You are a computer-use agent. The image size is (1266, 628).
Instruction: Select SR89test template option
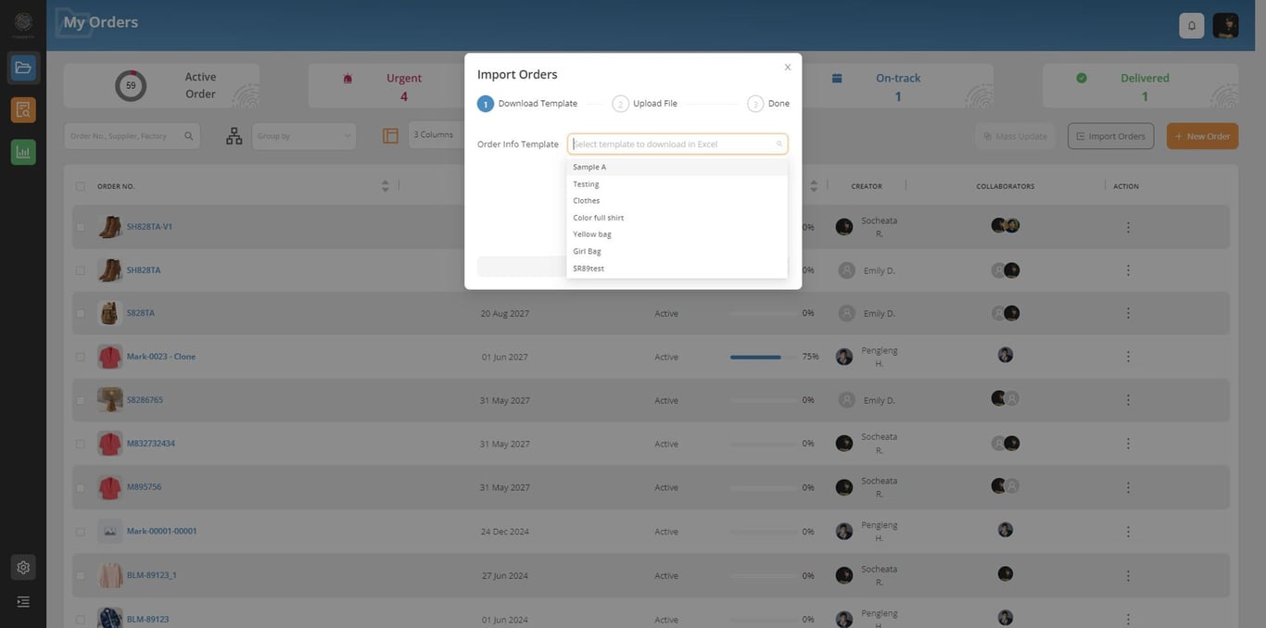tap(677, 269)
